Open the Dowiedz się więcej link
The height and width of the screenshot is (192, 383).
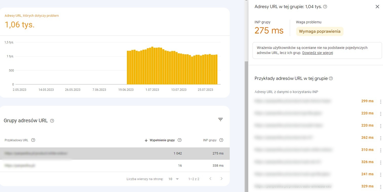click(317, 53)
